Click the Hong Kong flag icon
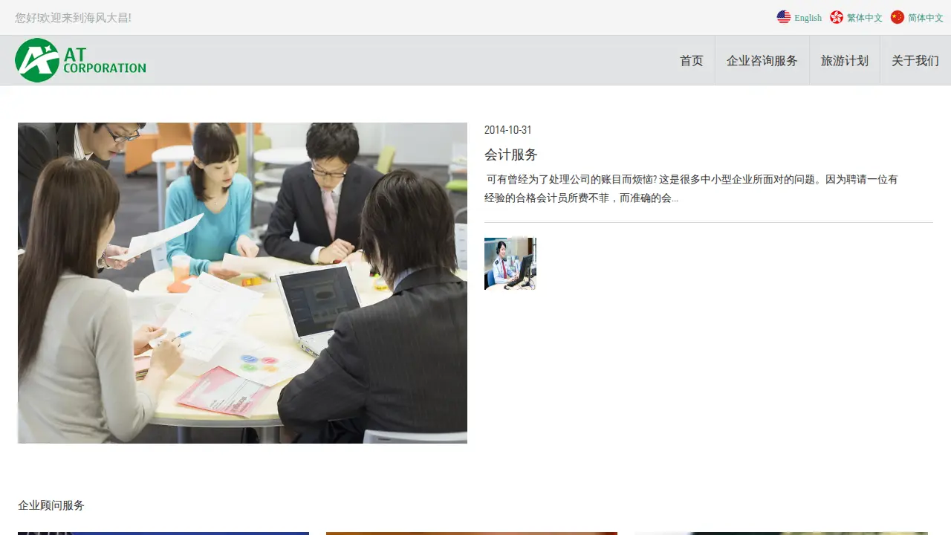 [x=837, y=17]
